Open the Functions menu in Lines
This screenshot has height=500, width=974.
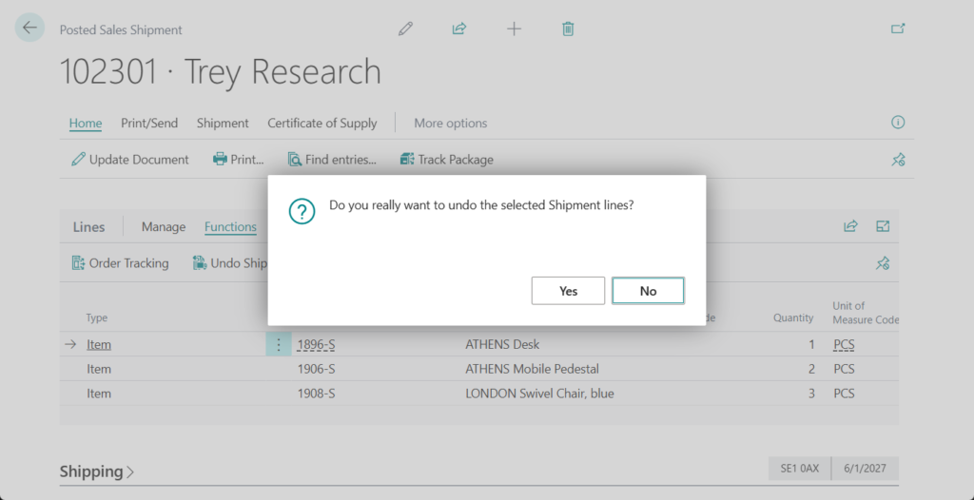click(230, 227)
